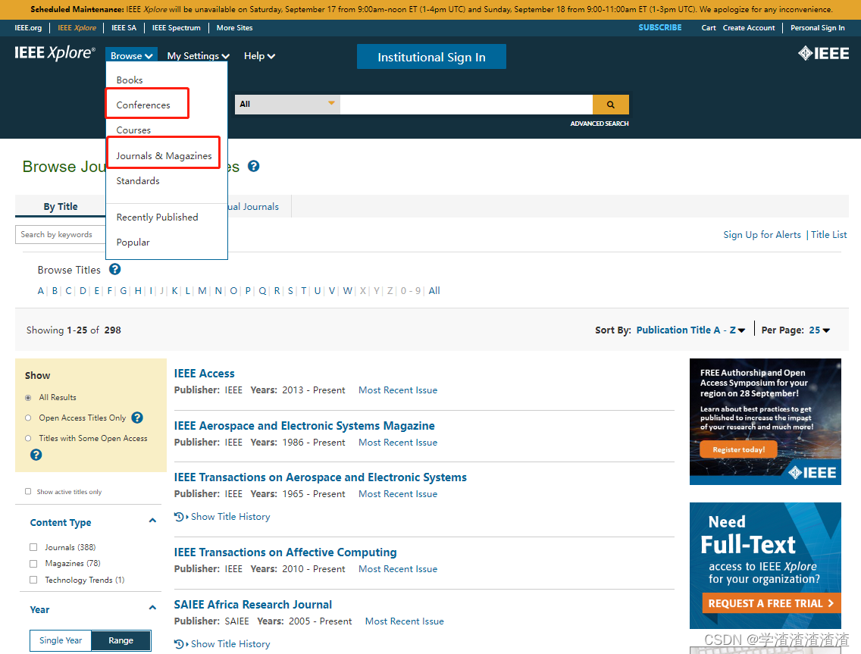
Task: Open Sign Up for Alerts link
Action: pyautogui.click(x=762, y=234)
